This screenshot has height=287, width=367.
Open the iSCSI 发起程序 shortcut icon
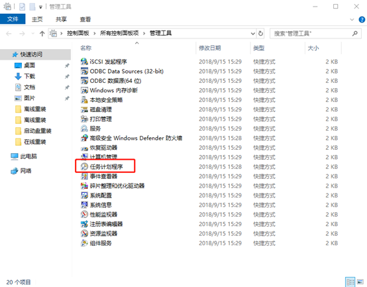84,62
